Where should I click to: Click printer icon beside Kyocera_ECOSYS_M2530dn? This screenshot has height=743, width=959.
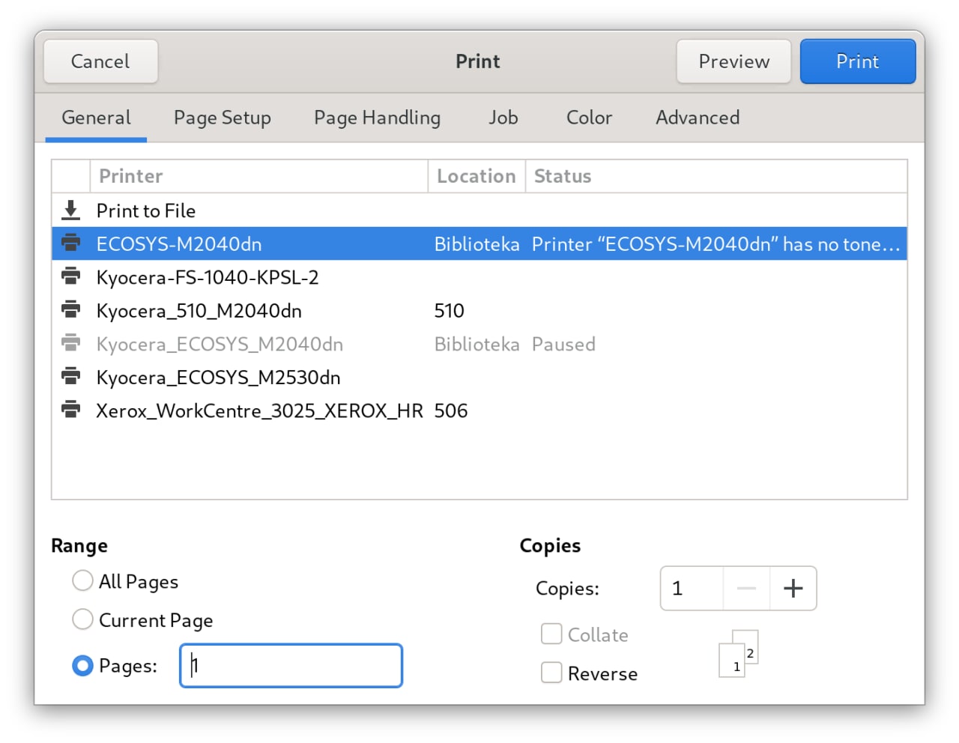click(x=70, y=376)
